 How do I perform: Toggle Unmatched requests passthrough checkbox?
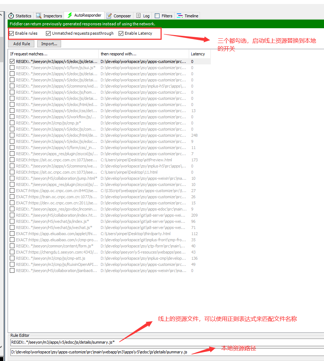(x=48, y=33)
